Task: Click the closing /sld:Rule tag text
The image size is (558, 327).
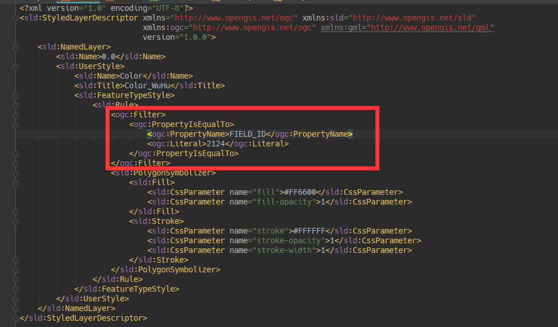Action: [118, 279]
